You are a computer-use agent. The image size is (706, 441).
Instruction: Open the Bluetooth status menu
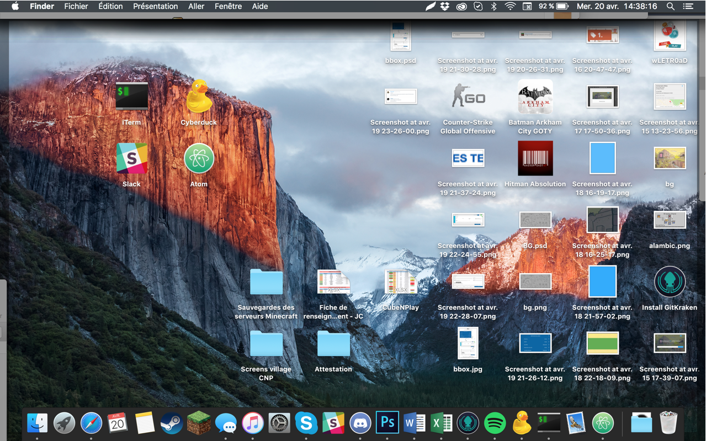494,7
